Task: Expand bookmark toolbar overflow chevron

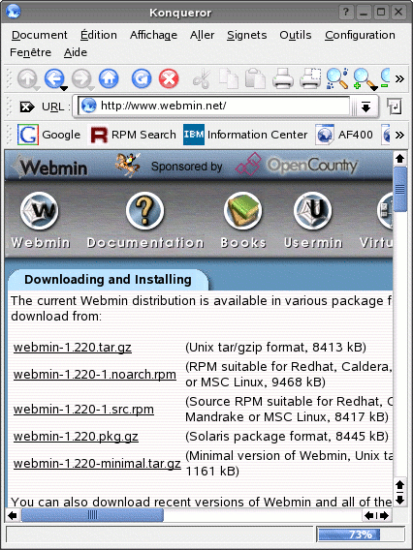Action: click(399, 135)
